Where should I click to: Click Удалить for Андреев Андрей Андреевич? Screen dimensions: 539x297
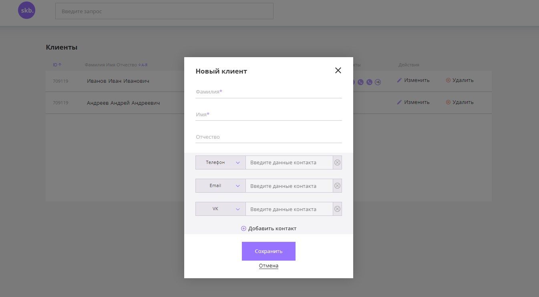coord(460,102)
